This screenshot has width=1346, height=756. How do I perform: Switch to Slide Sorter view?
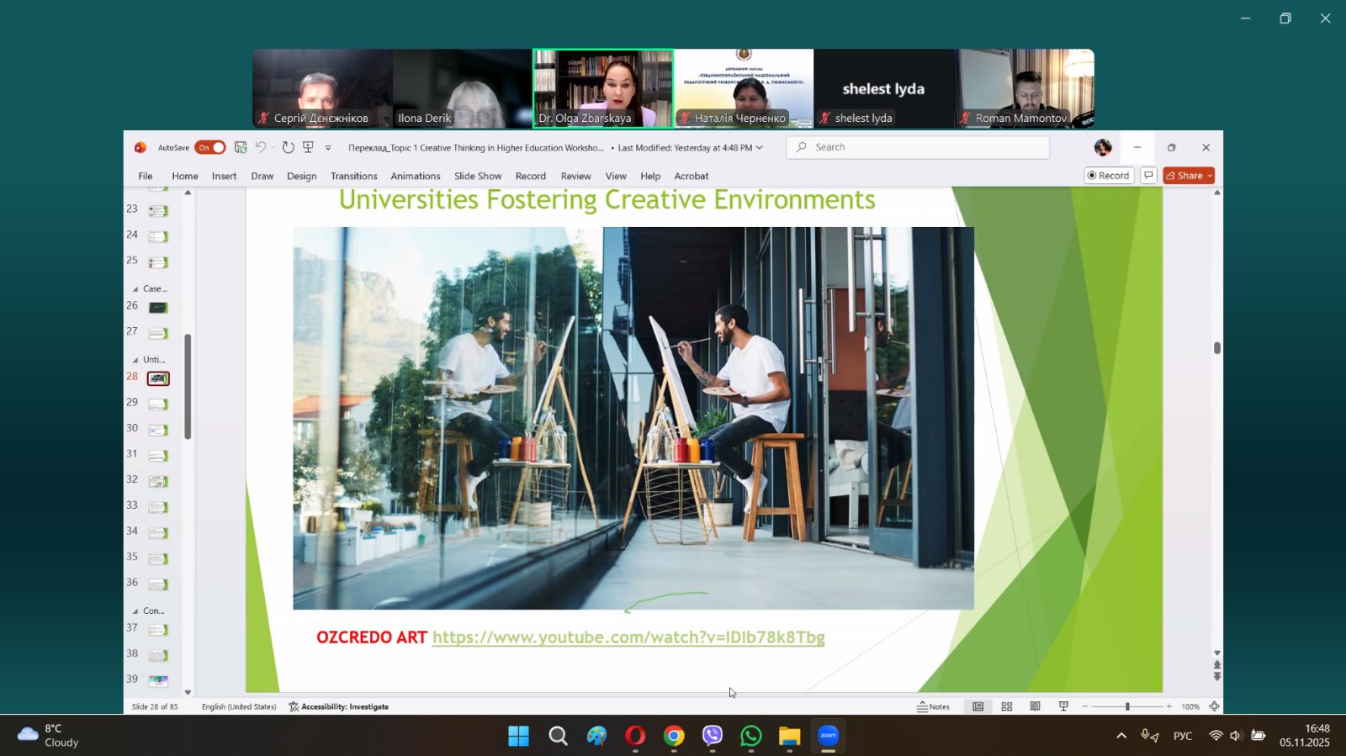1006,706
